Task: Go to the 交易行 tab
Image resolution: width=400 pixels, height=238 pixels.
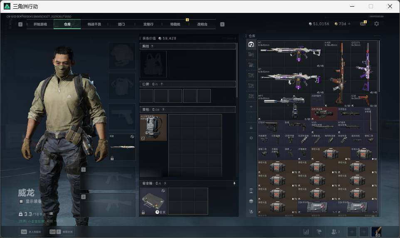Action: (x=148, y=24)
